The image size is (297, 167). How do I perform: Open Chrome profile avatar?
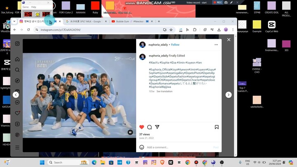(226, 30)
